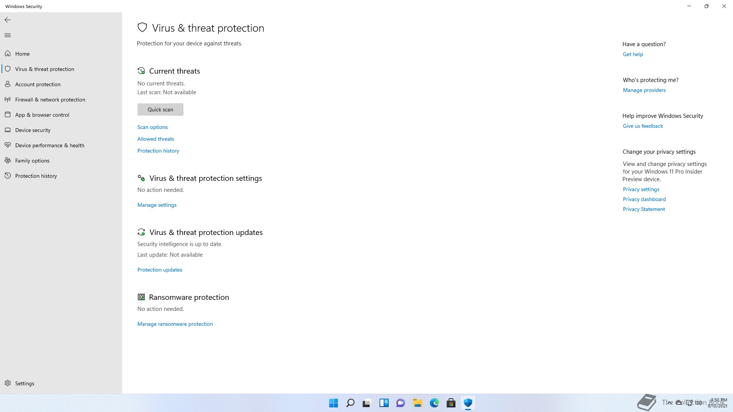Click Manage settings link
Image resolution: width=733 pixels, height=412 pixels.
157,205
